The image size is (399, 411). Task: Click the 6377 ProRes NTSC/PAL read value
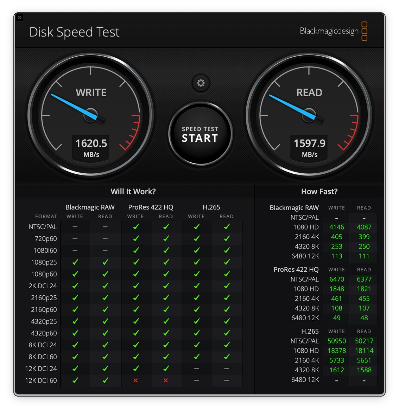pyautogui.click(x=364, y=279)
